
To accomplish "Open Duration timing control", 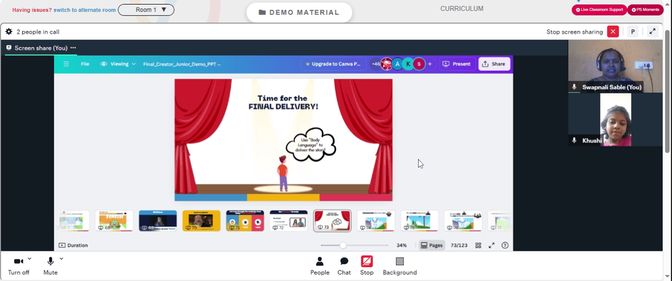I will tap(73, 245).
